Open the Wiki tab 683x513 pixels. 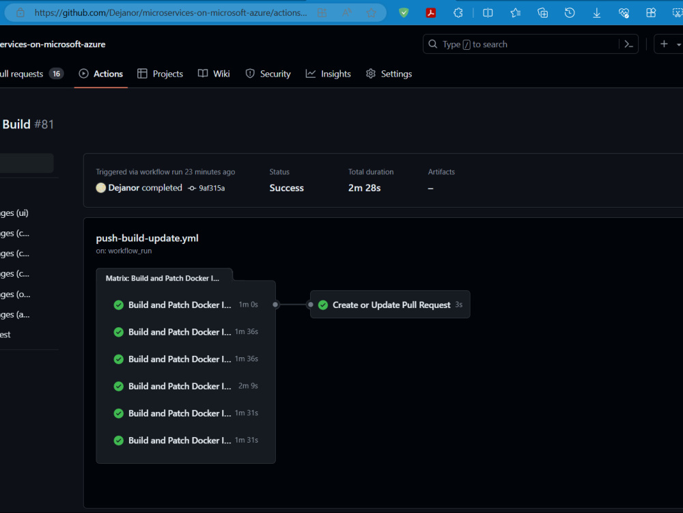(213, 74)
